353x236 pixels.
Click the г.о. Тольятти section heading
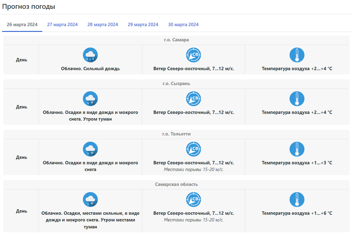176,134
